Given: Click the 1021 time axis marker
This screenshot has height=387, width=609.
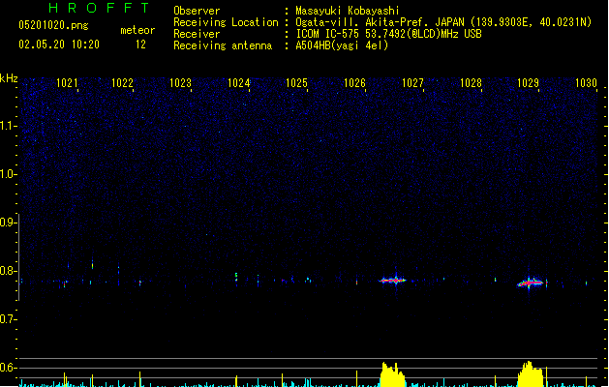Looking at the screenshot, I should (67, 83).
